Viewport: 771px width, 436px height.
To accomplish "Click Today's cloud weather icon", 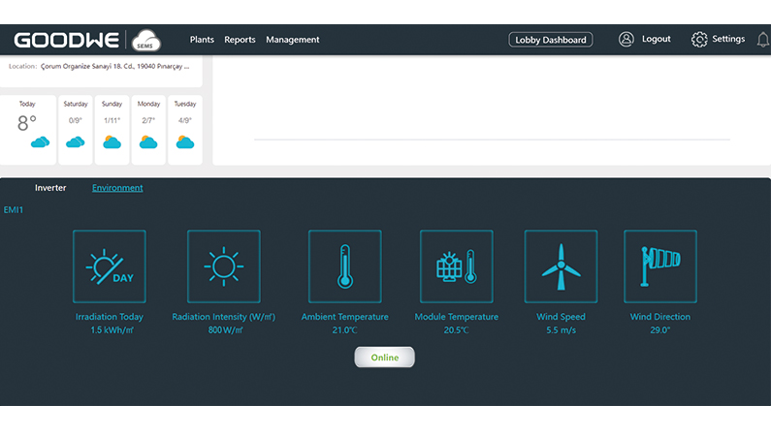I will coord(40,142).
